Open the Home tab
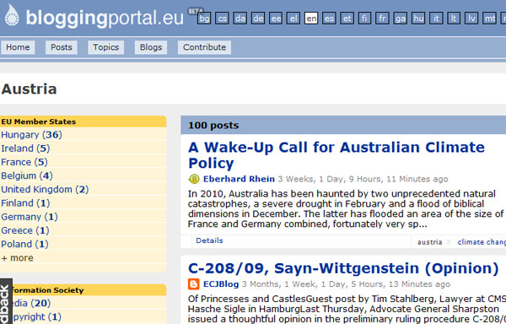The image size is (506, 324). (18, 47)
